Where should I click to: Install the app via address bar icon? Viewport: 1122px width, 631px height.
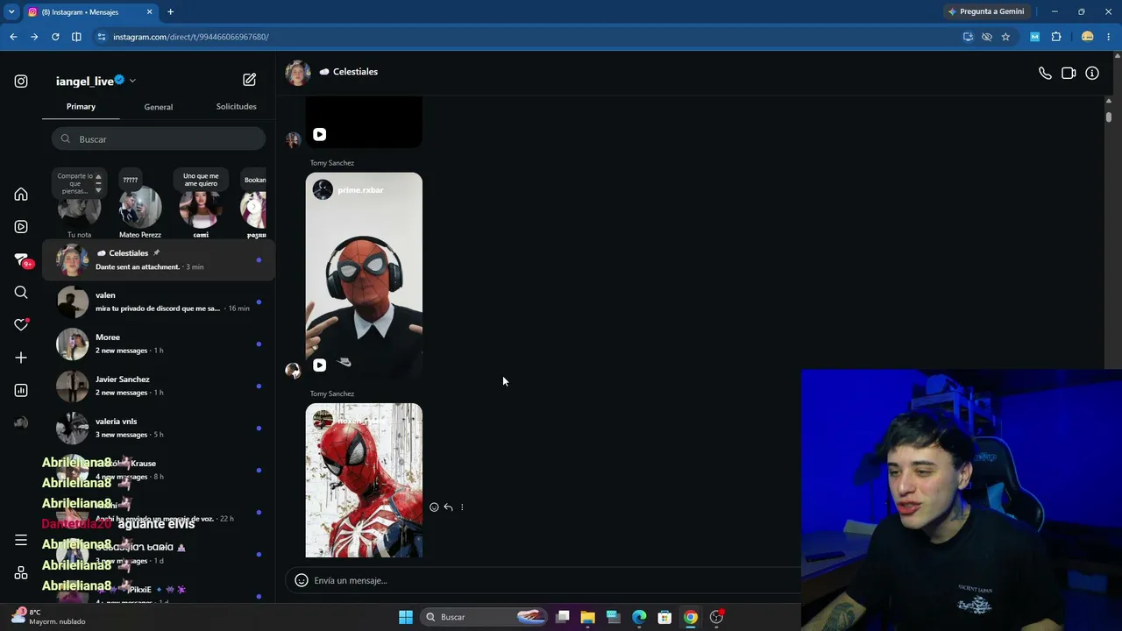pyautogui.click(x=968, y=37)
